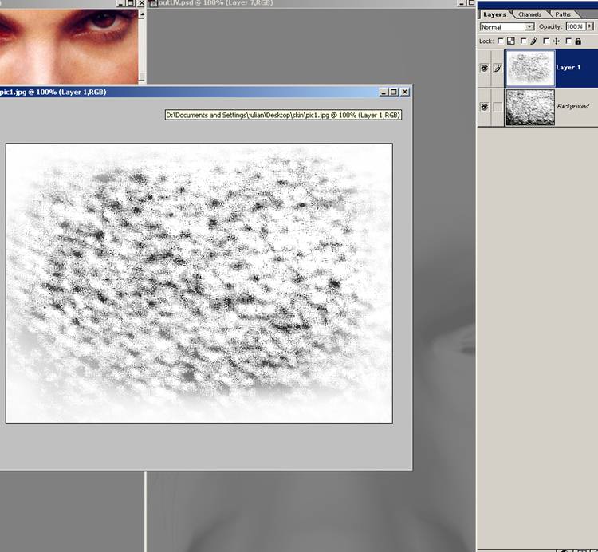Click the lock all padlock icon
This screenshot has height=552, width=598.
(x=576, y=41)
